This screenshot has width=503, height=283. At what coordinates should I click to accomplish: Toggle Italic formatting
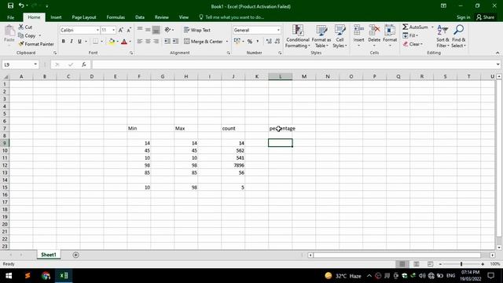point(72,42)
